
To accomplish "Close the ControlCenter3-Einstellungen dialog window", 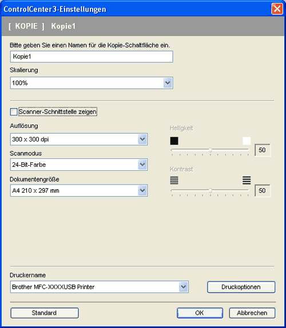I will (277, 9).
